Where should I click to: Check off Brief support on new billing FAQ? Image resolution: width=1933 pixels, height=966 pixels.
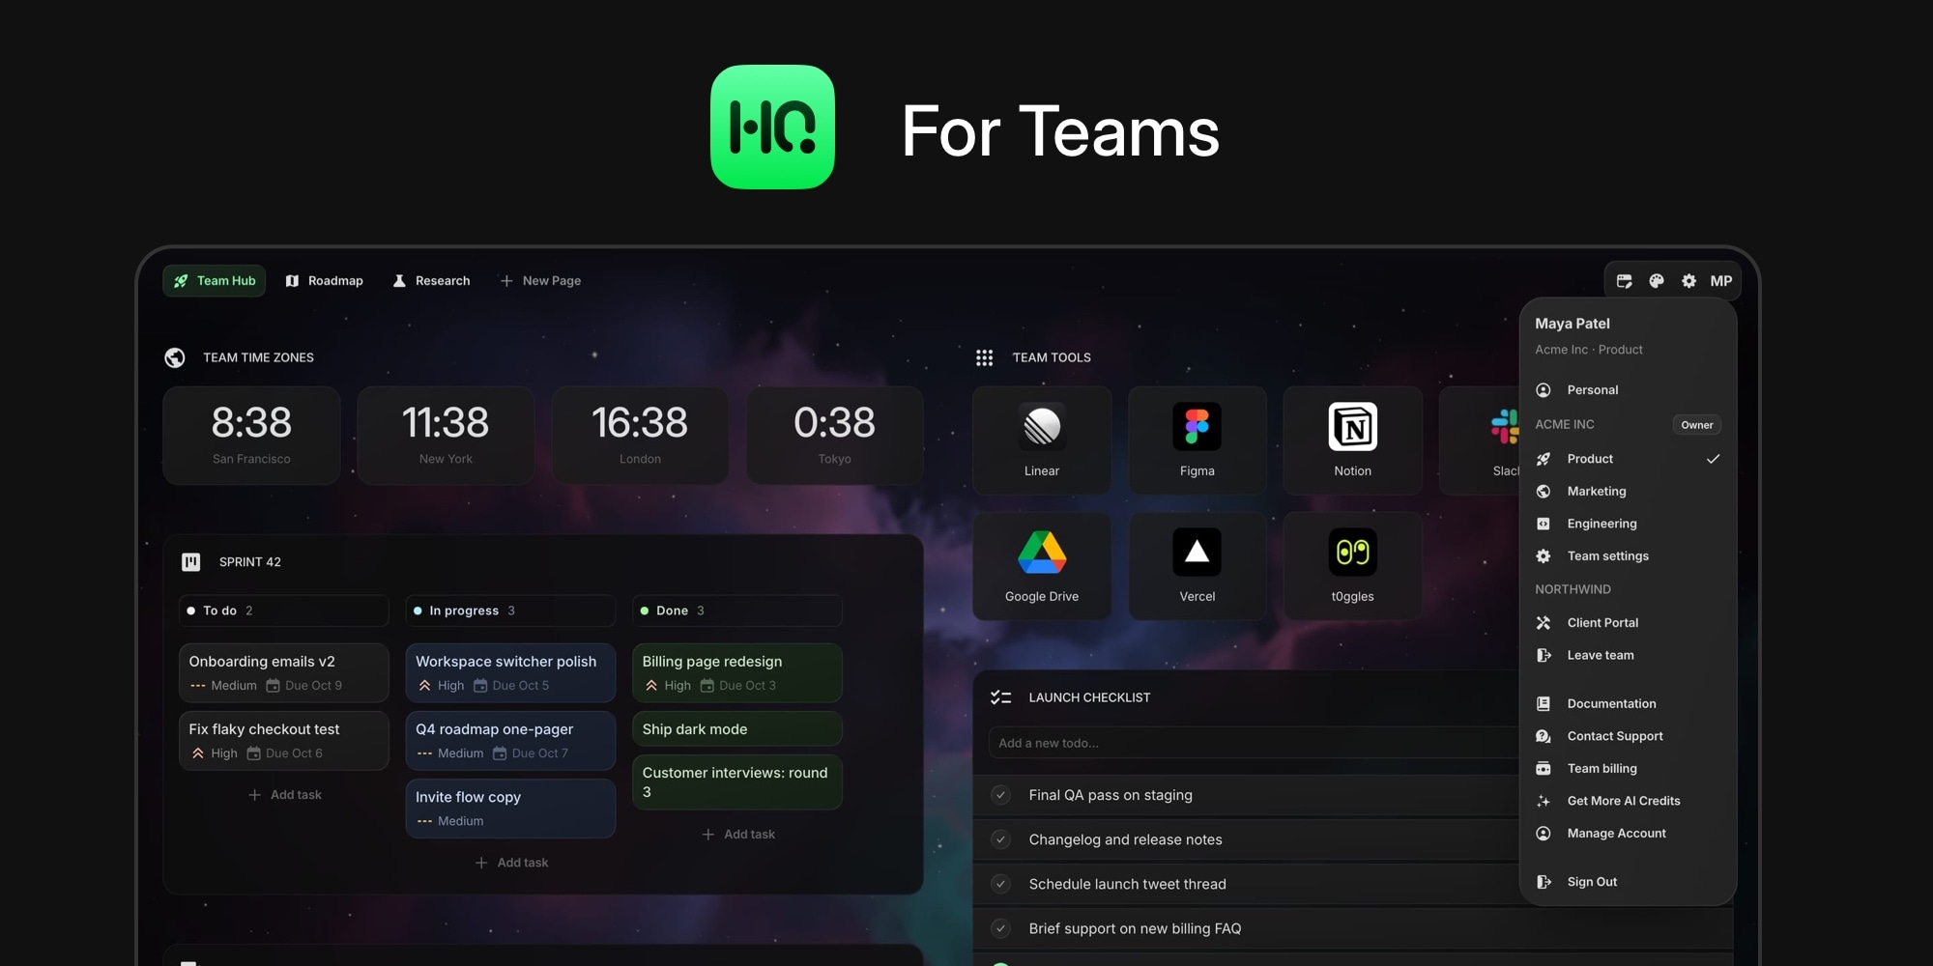point(1001,928)
